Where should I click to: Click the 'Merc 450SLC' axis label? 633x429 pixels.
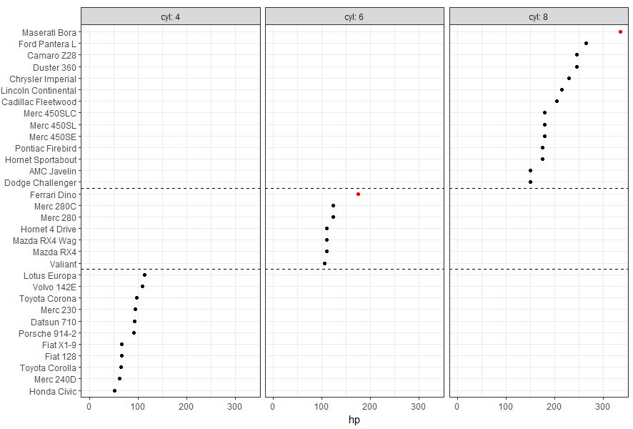click(50, 114)
